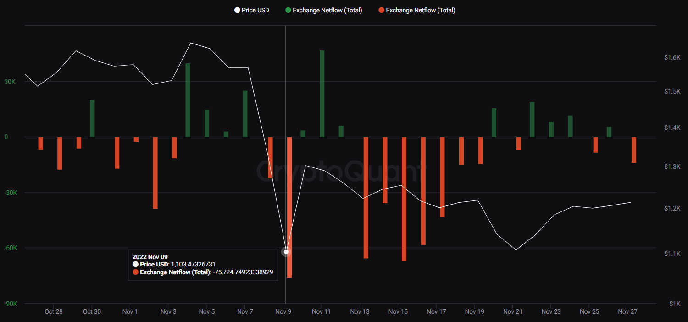This screenshot has height=322, width=688.
Task: Click the "Nov 21" x-axis label
Action: pos(513,312)
